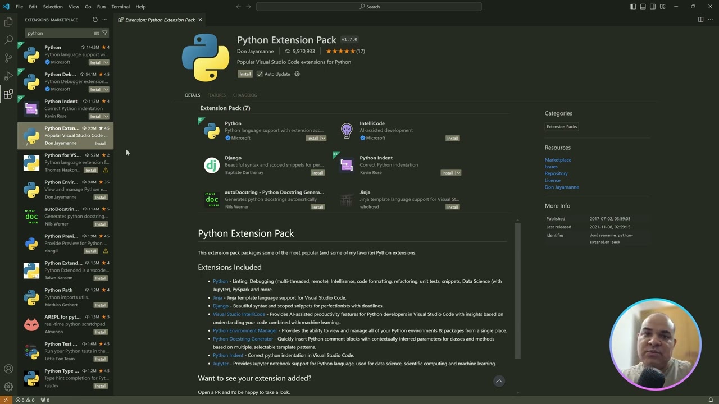Open the Source Control view
The height and width of the screenshot is (404, 719).
(8, 58)
